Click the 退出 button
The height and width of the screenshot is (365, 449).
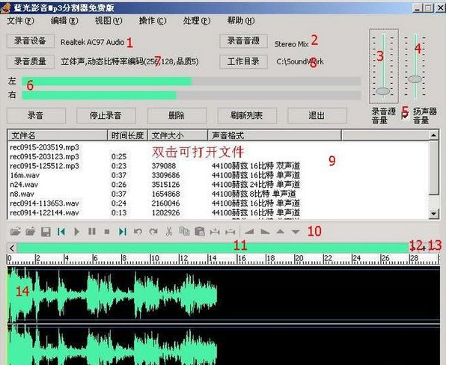pos(317,115)
